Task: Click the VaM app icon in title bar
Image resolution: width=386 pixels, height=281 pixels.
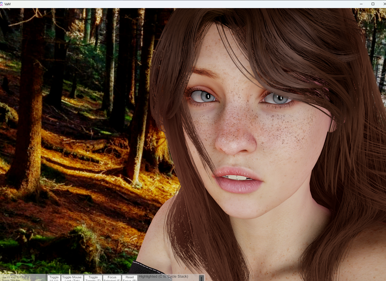Action: coord(1,4)
